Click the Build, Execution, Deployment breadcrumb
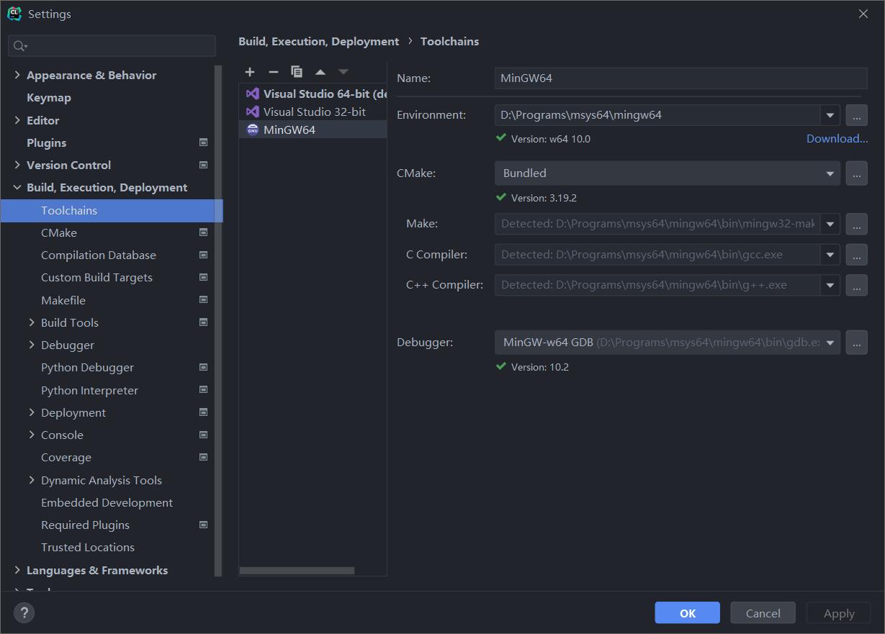 (x=318, y=42)
